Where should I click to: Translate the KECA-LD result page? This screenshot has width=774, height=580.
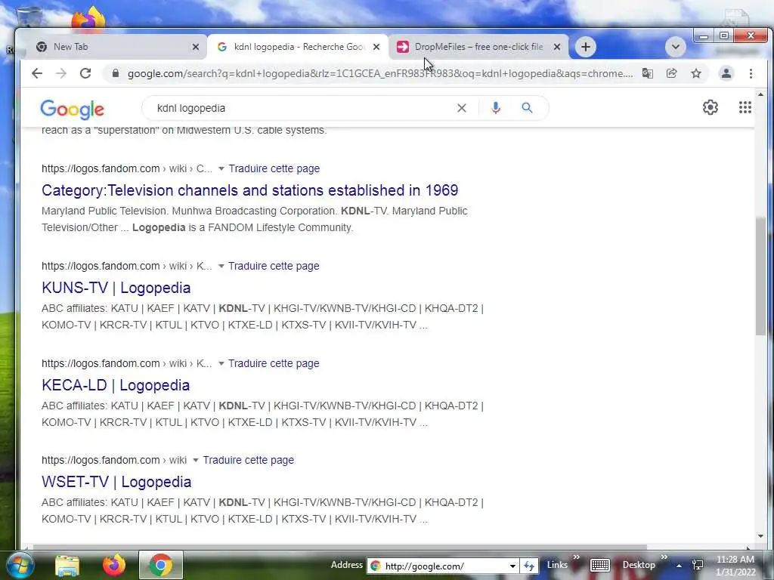click(x=274, y=363)
